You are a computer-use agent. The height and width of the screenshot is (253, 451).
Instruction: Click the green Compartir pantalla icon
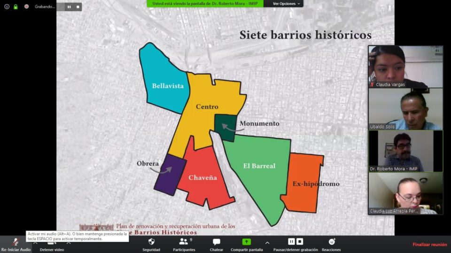[x=246, y=242]
